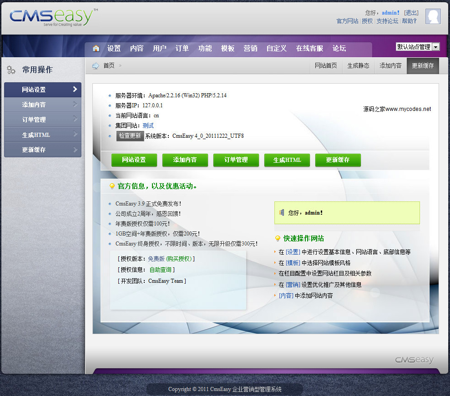This screenshot has width=450, height=396.
Task: Click the '公司成立2周年' news item
Action: [148, 214]
